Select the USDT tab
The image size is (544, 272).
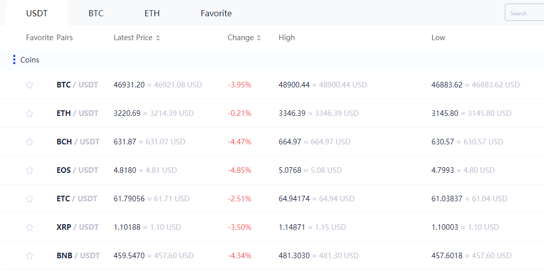tap(37, 13)
